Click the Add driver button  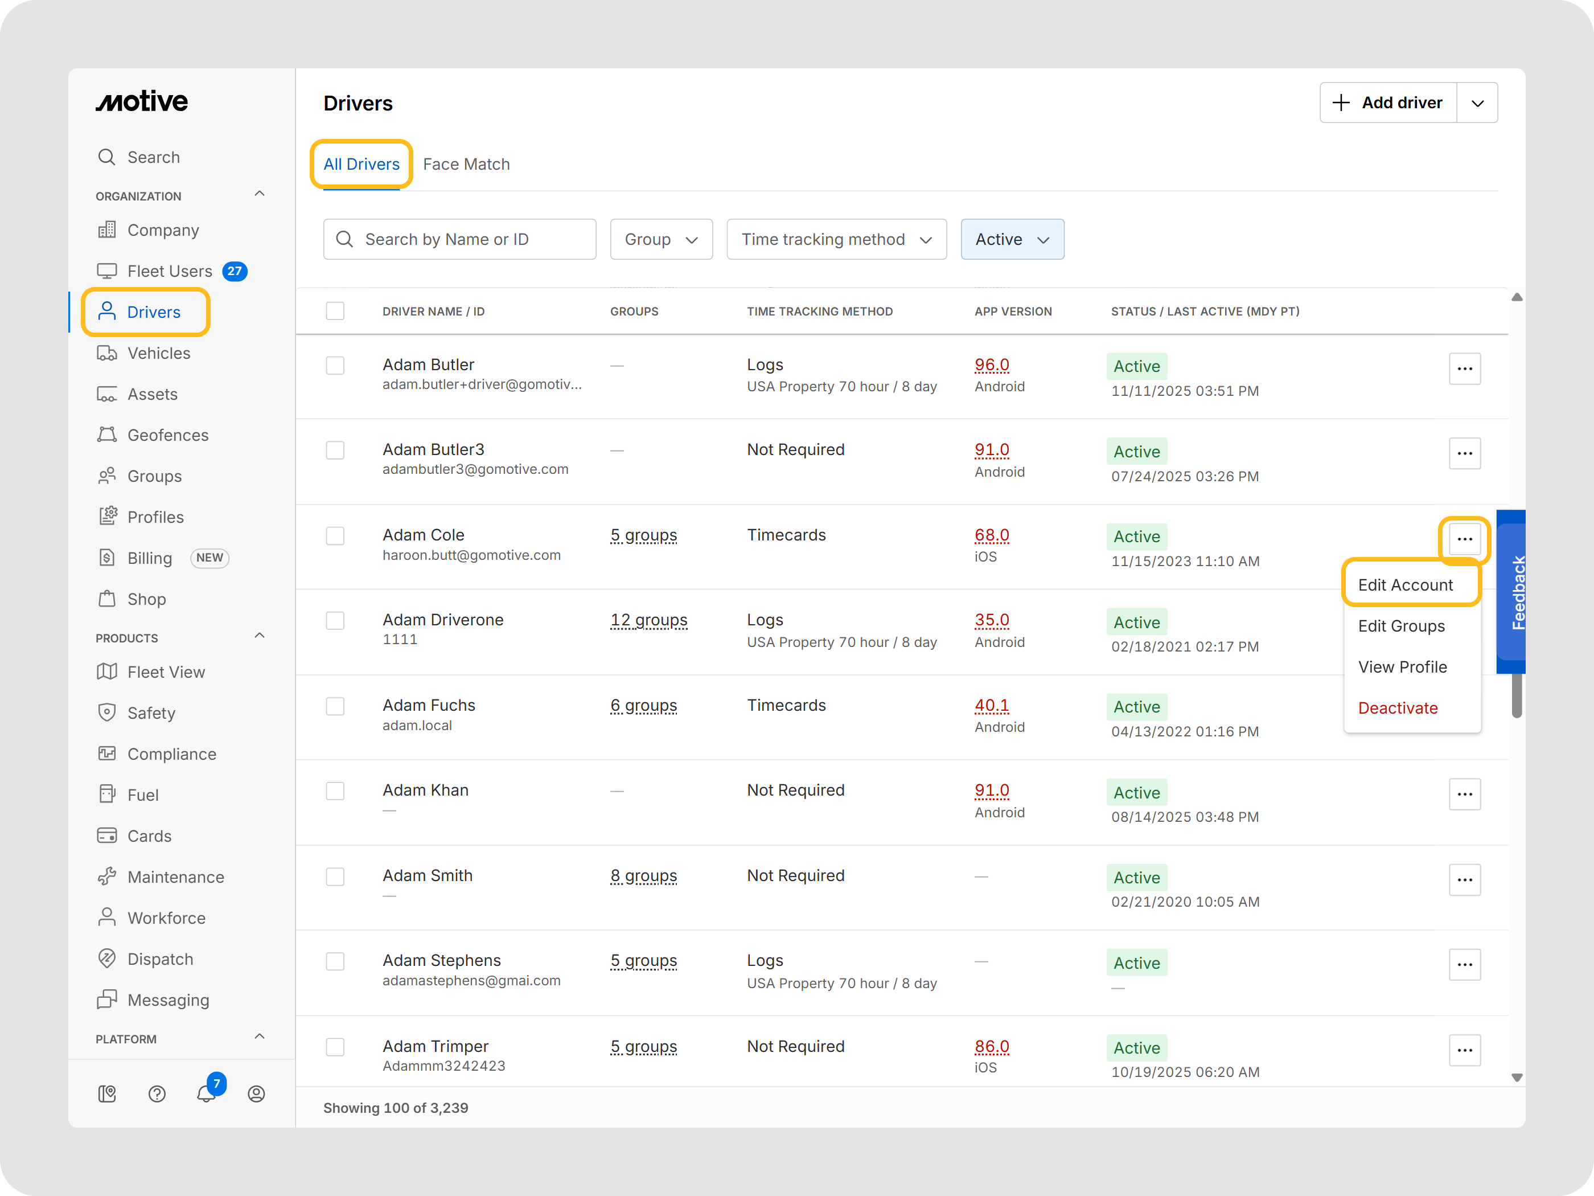tap(1388, 103)
